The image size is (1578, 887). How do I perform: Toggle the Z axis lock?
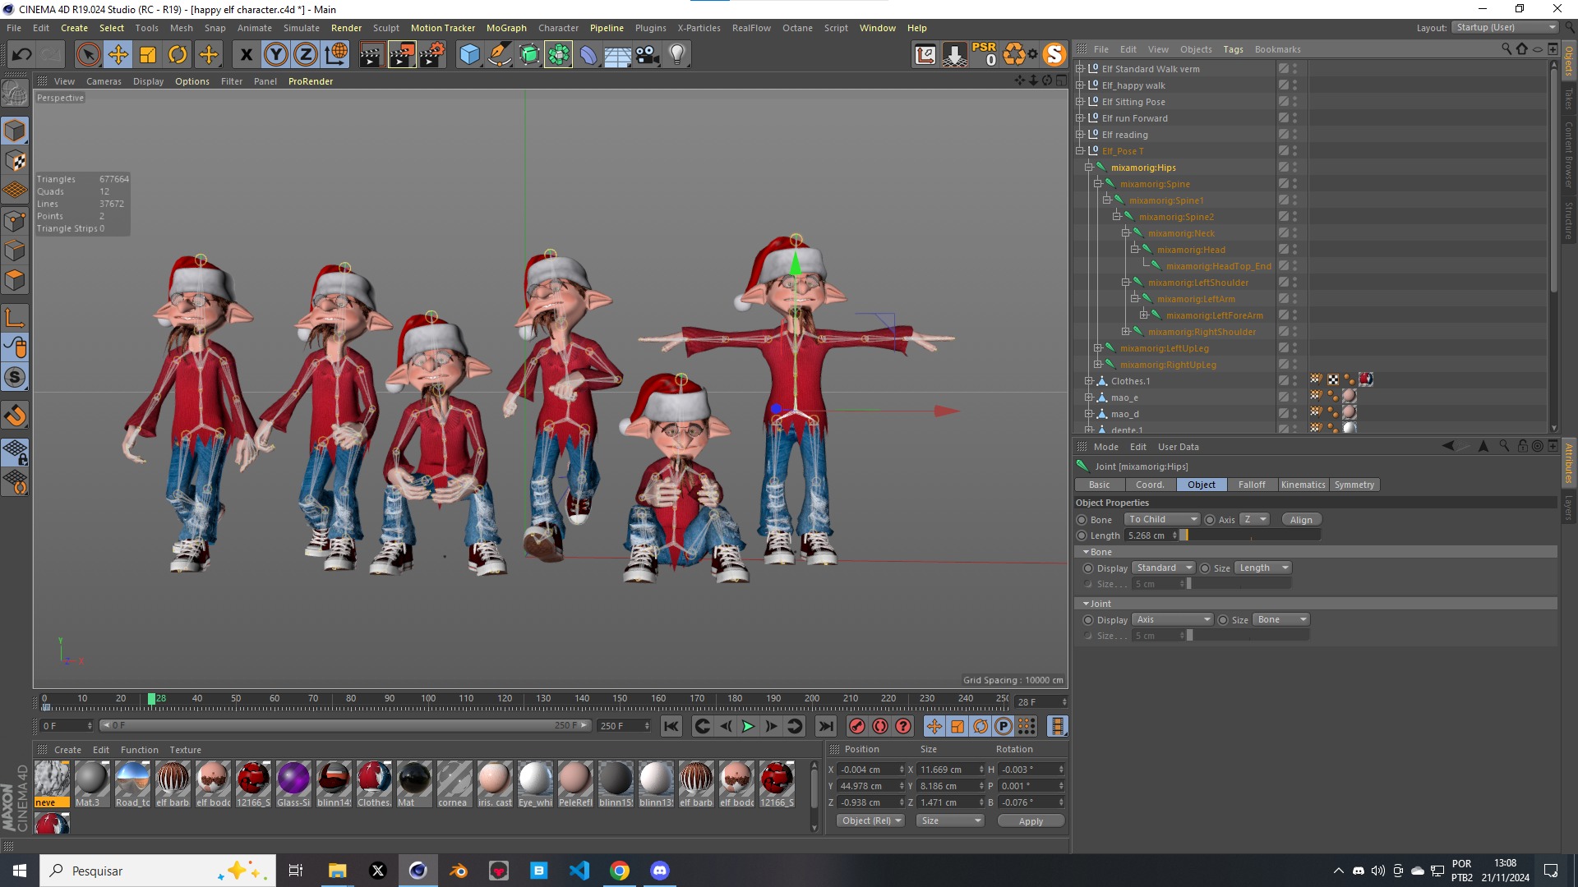click(306, 55)
